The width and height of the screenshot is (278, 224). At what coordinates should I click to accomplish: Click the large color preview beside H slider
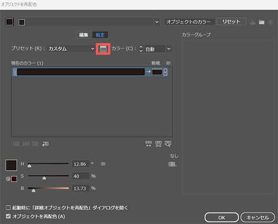coord(11,165)
